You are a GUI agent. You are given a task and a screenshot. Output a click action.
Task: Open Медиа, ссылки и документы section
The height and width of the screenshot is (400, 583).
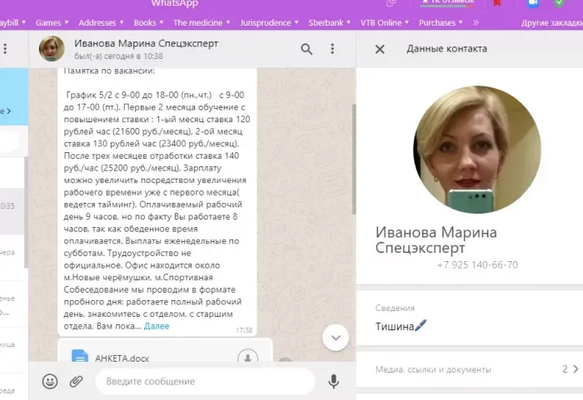click(470, 369)
